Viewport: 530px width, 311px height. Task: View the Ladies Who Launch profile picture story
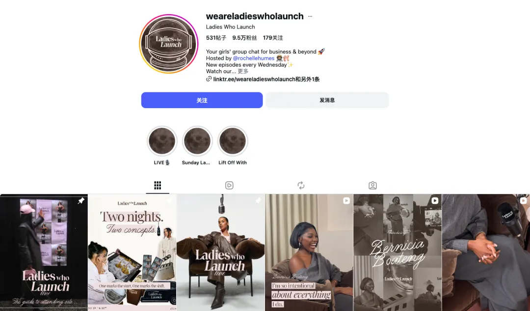169,44
